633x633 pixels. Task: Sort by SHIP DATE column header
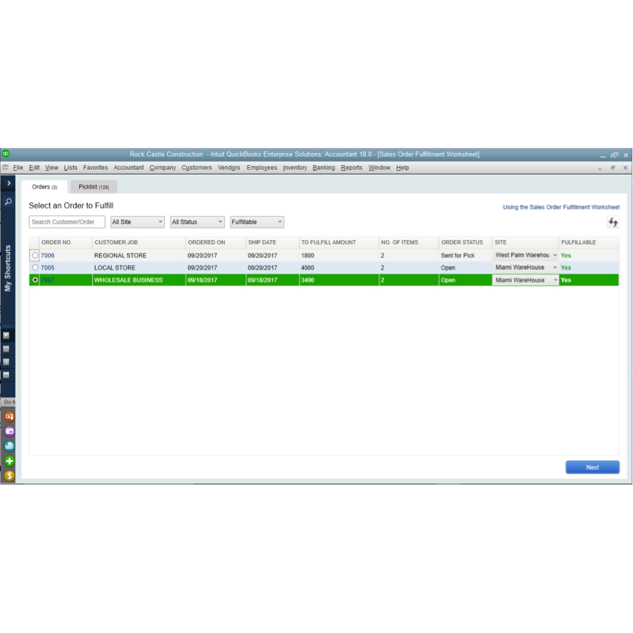pos(272,243)
